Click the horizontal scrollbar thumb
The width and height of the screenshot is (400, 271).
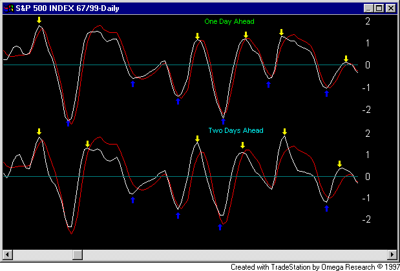pyautogui.click(x=78, y=254)
